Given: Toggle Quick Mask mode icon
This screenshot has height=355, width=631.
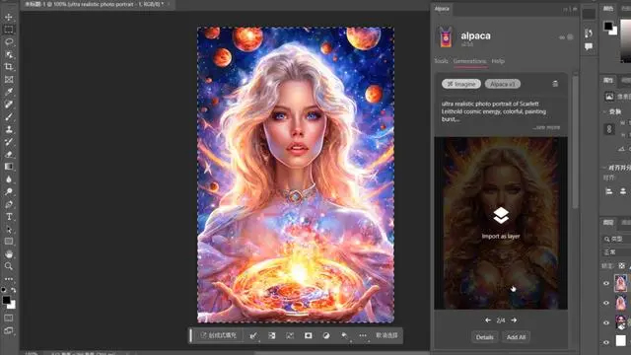Looking at the screenshot, I should (x=9, y=318).
